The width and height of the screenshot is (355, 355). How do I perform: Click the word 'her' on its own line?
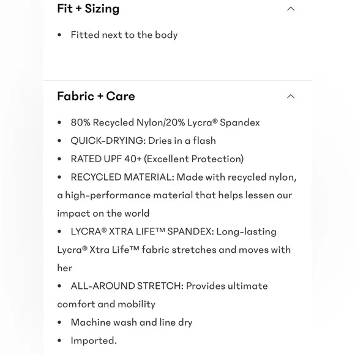[65, 268]
